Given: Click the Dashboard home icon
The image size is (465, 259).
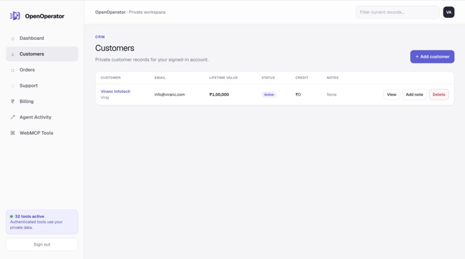Looking at the screenshot, I should 13,39.
